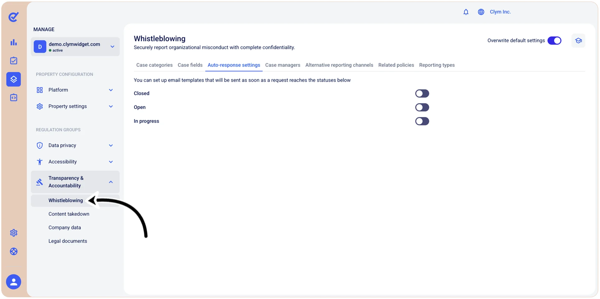
Task: Open Legal documents in sidebar
Action: click(x=68, y=241)
